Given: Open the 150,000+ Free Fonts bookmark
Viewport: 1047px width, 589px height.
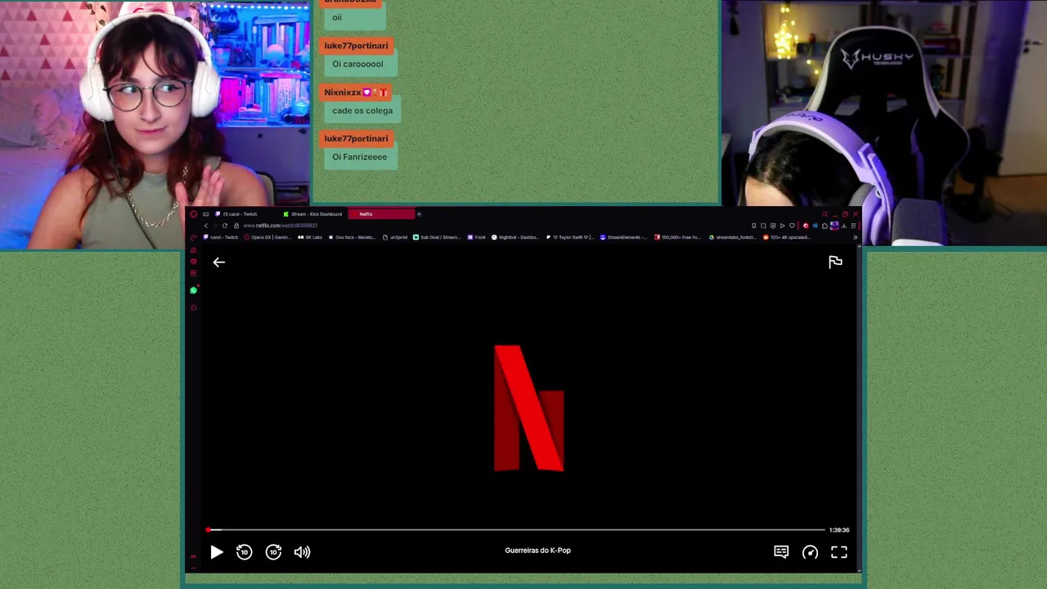Looking at the screenshot, I should [677, 237].
